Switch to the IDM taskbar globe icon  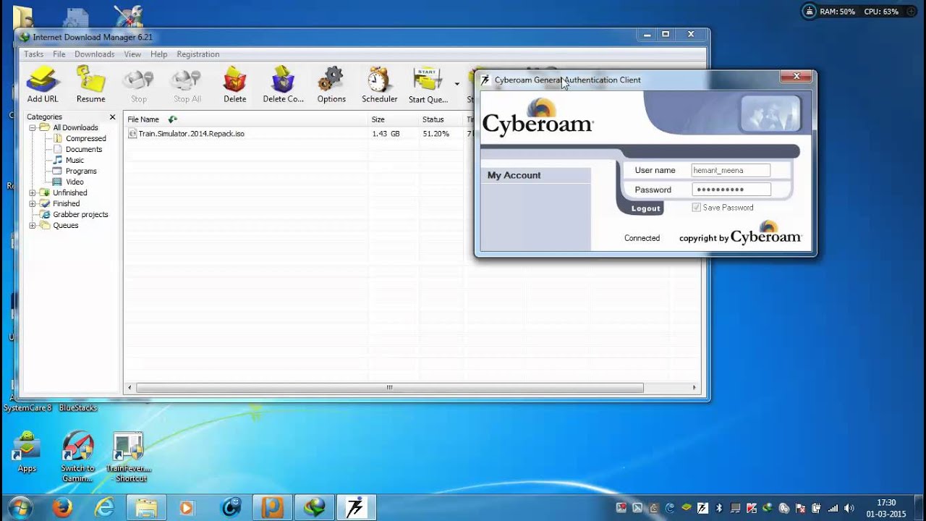tap(315, 508)
